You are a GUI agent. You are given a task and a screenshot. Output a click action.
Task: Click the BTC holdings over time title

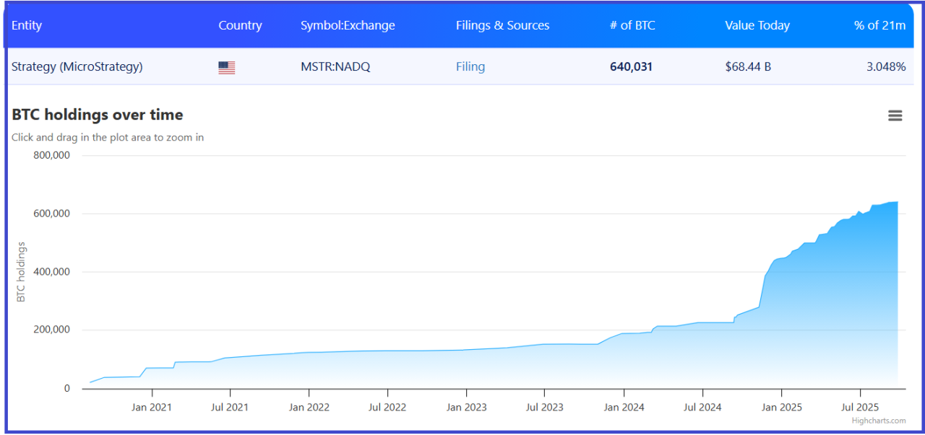pos(97,115)
